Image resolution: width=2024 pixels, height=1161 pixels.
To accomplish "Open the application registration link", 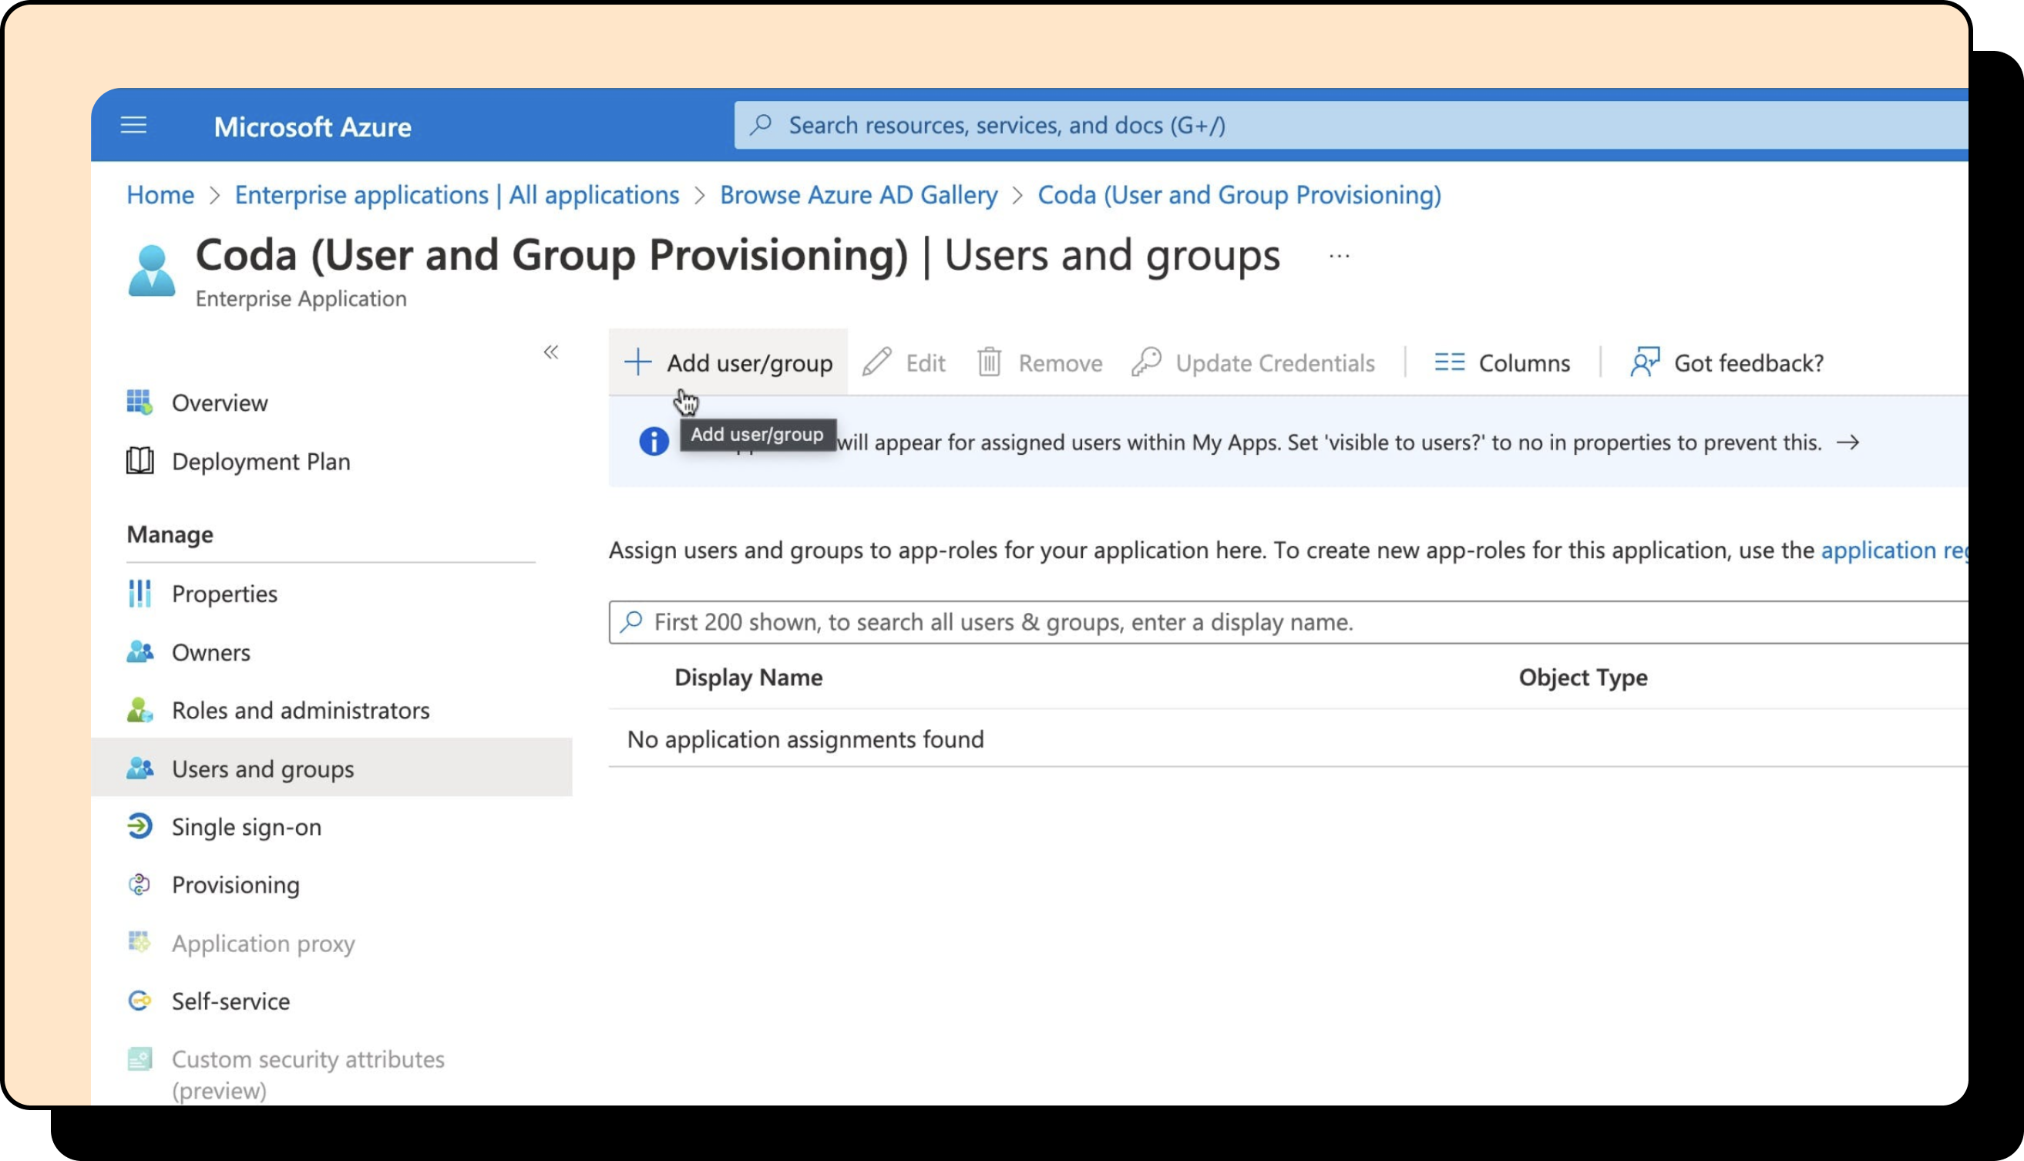I will pos(1894,550).
